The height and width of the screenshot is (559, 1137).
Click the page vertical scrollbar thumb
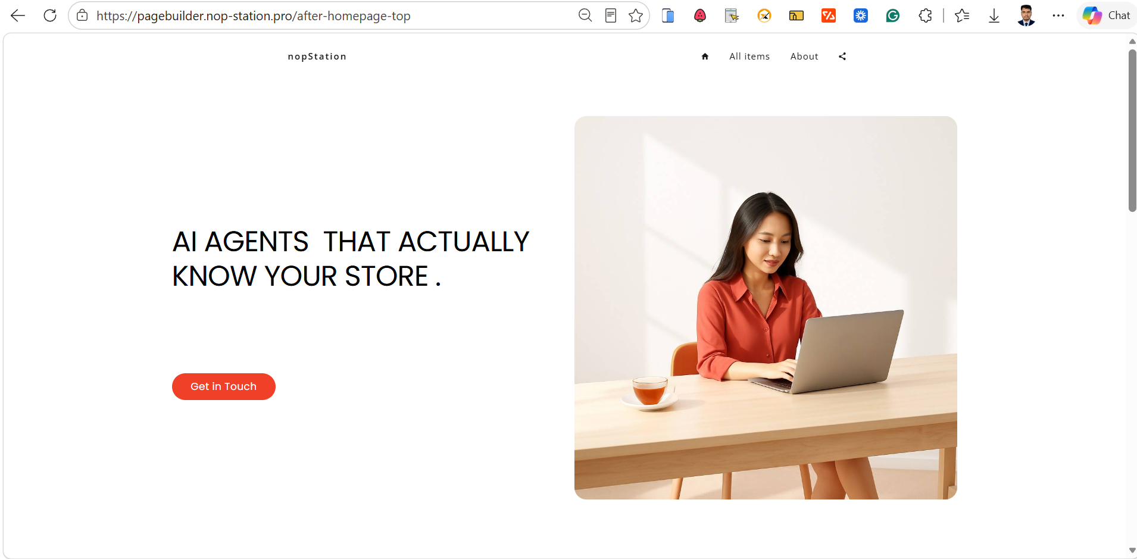tap(1132, 130)
